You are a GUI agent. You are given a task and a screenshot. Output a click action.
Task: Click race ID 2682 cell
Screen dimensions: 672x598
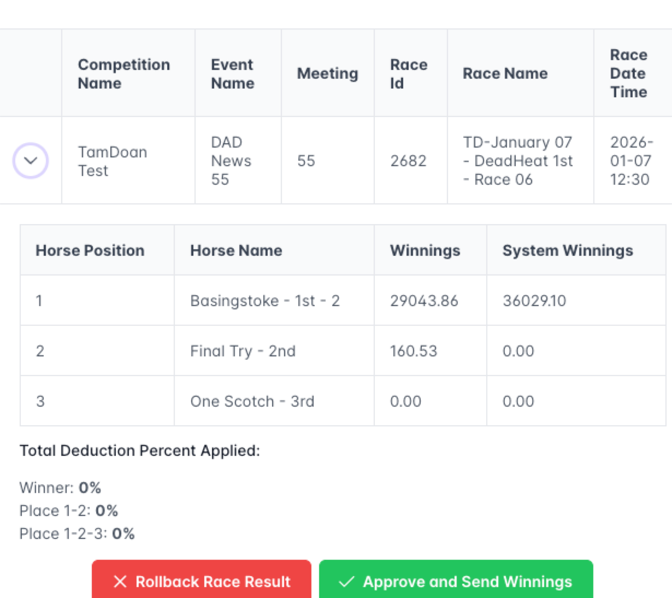408,161
